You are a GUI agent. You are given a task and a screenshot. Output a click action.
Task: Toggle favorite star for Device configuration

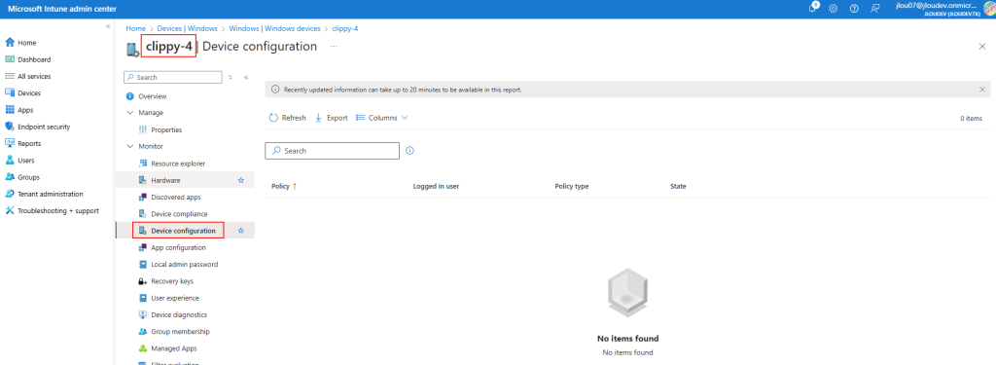pos(241,231)
